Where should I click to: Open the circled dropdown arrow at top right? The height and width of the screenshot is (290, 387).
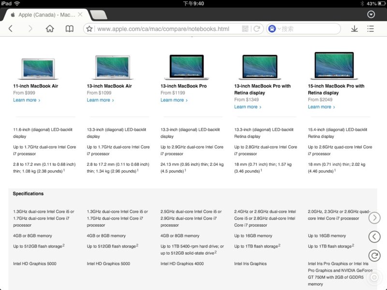pos(371,14)
